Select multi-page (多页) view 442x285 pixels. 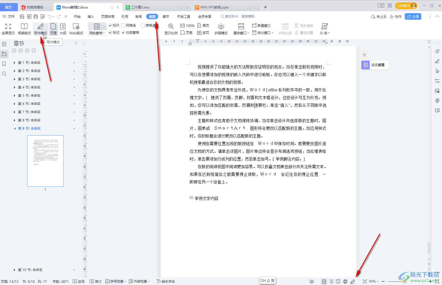tap(203, 33)
